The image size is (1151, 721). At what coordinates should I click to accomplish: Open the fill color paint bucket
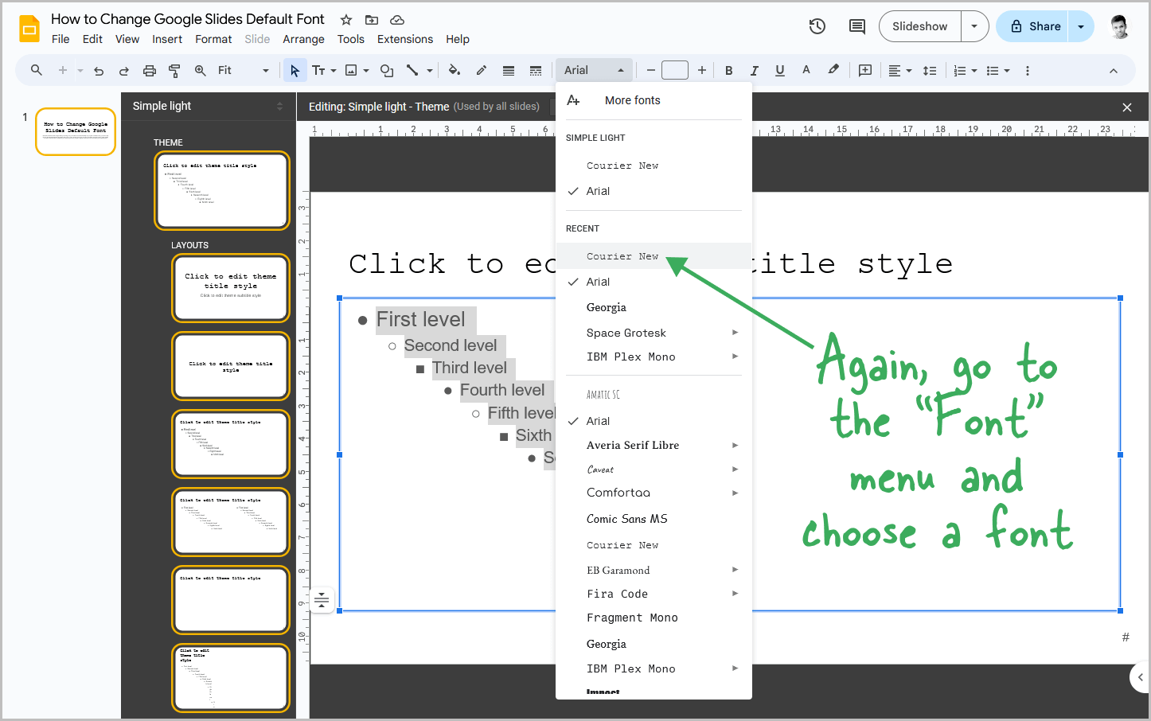pos(455,70)
